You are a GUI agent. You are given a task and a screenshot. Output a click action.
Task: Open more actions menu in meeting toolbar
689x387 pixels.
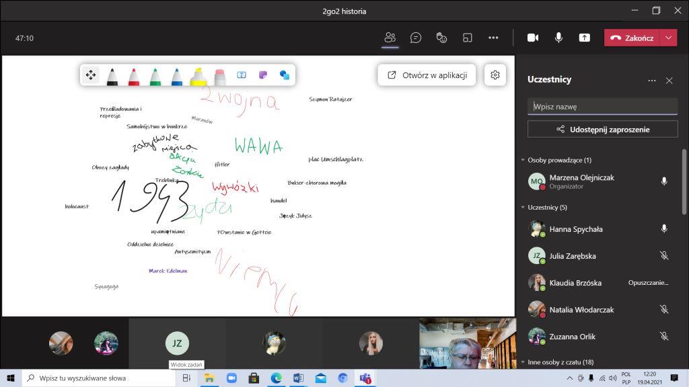point(493,38)
